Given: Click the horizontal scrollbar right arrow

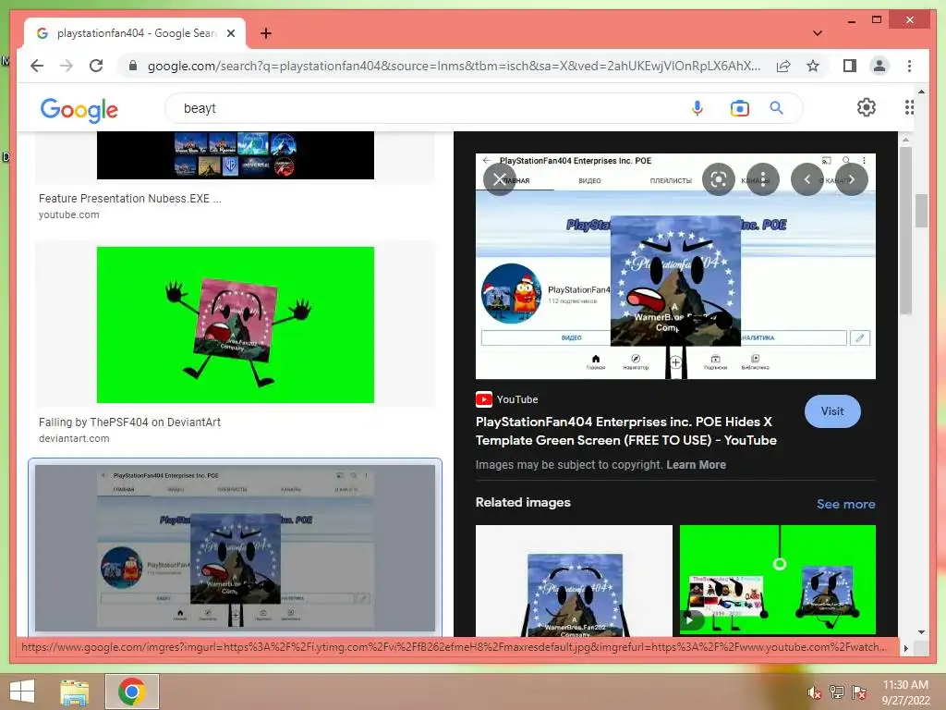Looking at the screenshot, I should (x=905, y=648).
